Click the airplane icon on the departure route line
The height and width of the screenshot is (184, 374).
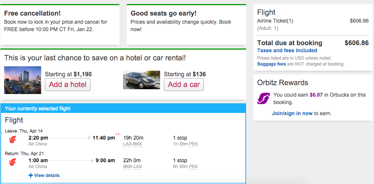(x=89, y=138)
